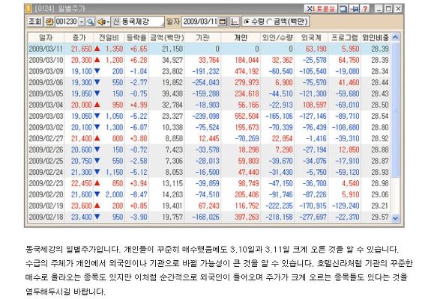Close the 일별주가 window
Screen dimensions: 437x299
pos(398,9)
